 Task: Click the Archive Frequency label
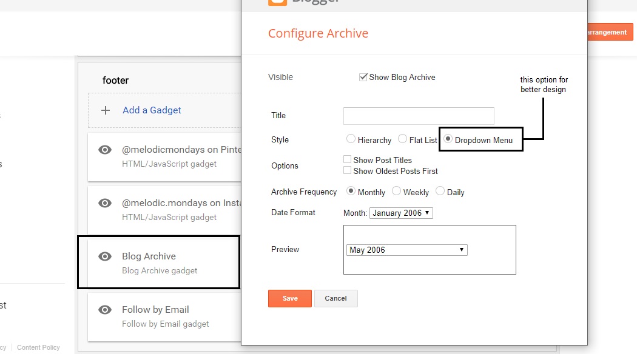[x=304, y=192]
